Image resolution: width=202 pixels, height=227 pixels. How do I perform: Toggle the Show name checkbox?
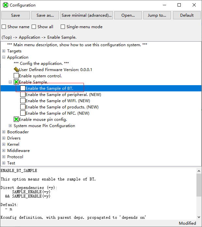(4, 27)
